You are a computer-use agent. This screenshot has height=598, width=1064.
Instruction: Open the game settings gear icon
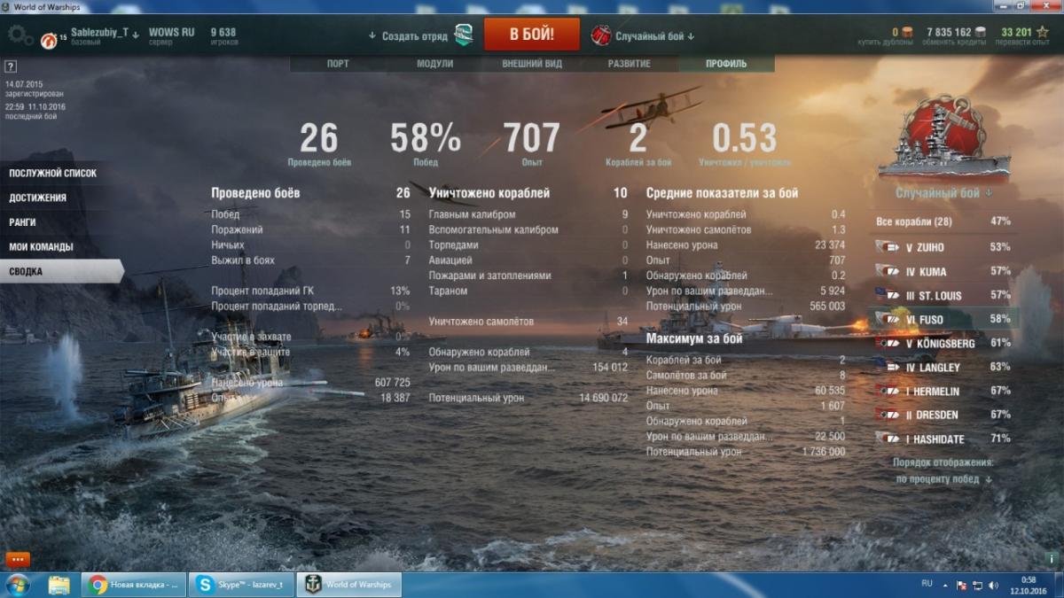(x=20, y=35)
